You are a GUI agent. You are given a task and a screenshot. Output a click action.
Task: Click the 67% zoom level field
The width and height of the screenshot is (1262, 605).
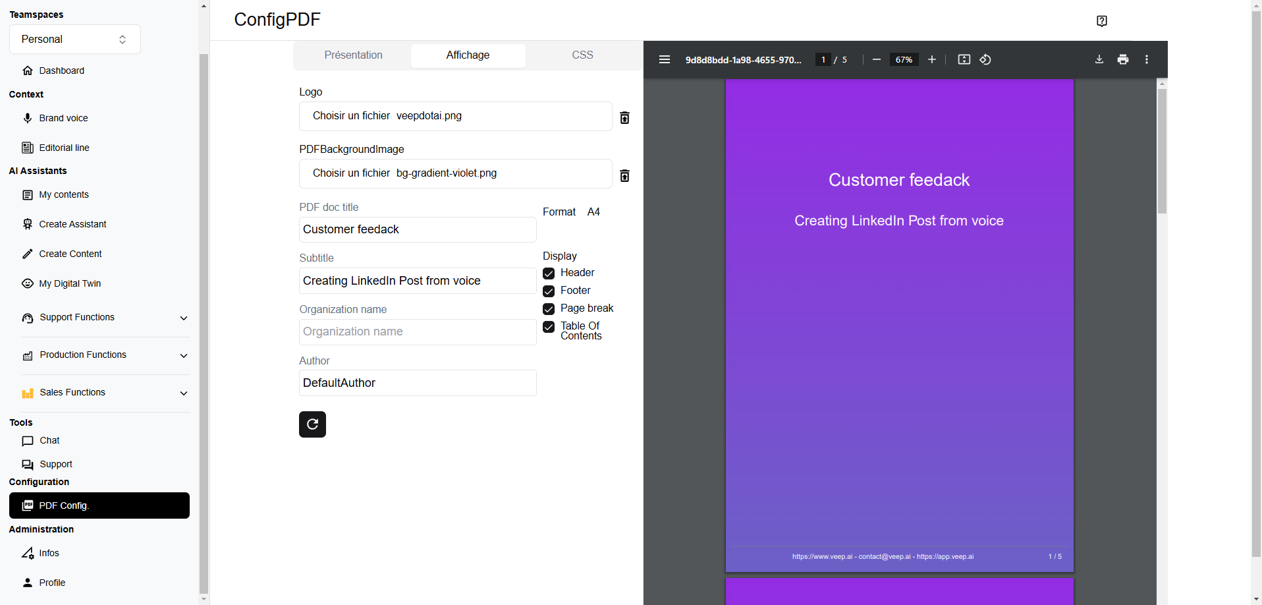904,59
